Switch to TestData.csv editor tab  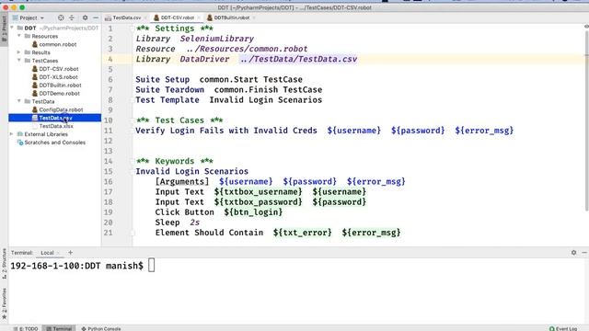[x=127, y=17]
